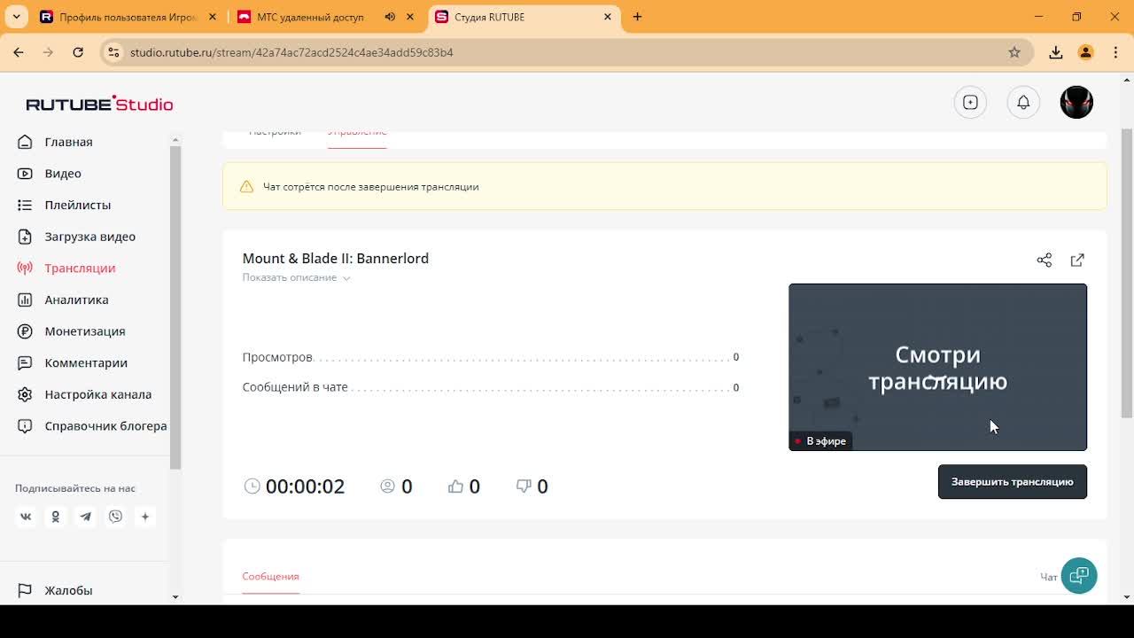The height and width of the screenshot is (638, 1134).
Task: Open browser downloads
Action: 1055,52
